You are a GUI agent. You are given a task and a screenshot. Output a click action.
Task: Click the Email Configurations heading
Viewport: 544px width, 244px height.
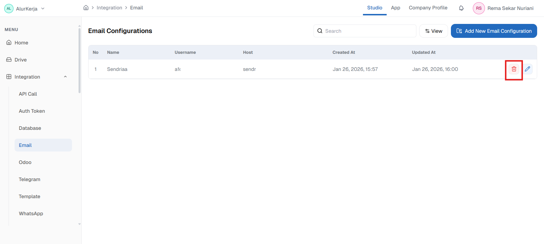coord(120,31)
